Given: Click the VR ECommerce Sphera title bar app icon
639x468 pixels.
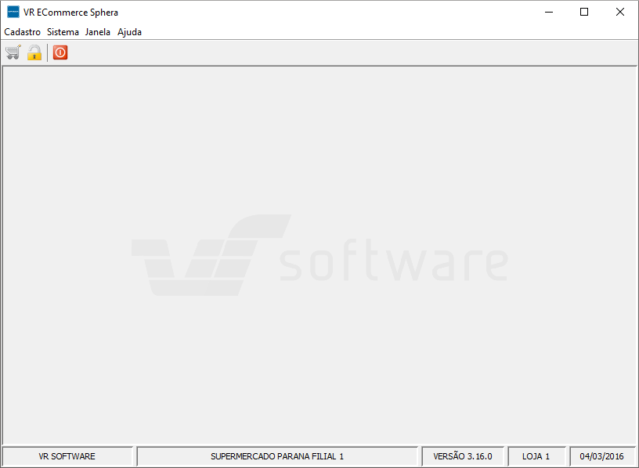Looking at the screenshot, I should [x=13, y=13].
